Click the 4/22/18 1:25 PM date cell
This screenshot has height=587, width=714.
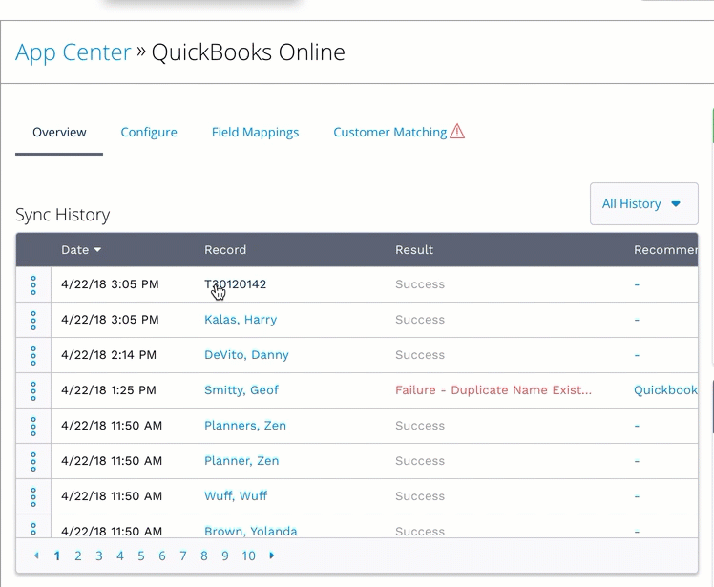[109, 389]
